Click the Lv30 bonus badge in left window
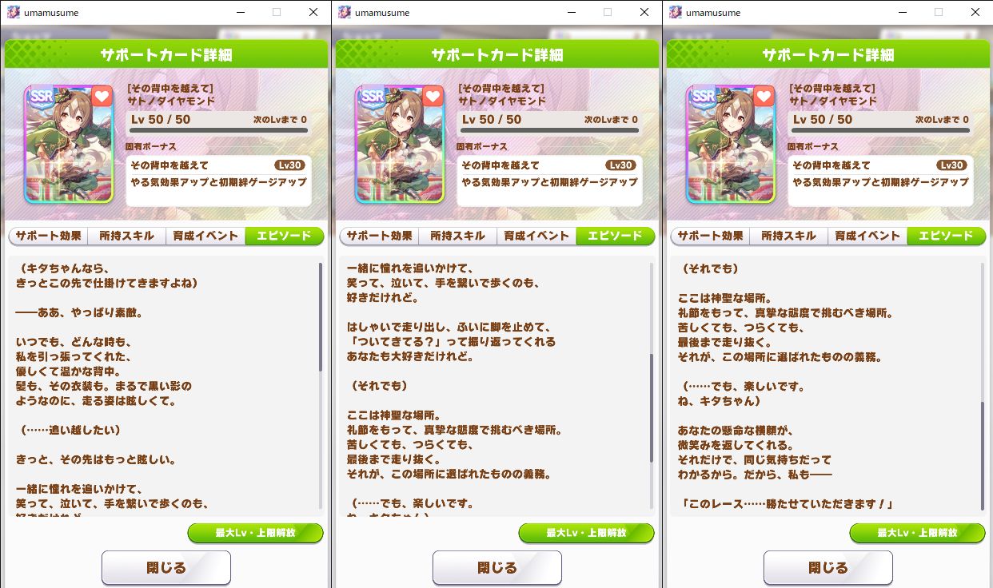Screen dimensions: 993x588 click(x=290, y=165)
